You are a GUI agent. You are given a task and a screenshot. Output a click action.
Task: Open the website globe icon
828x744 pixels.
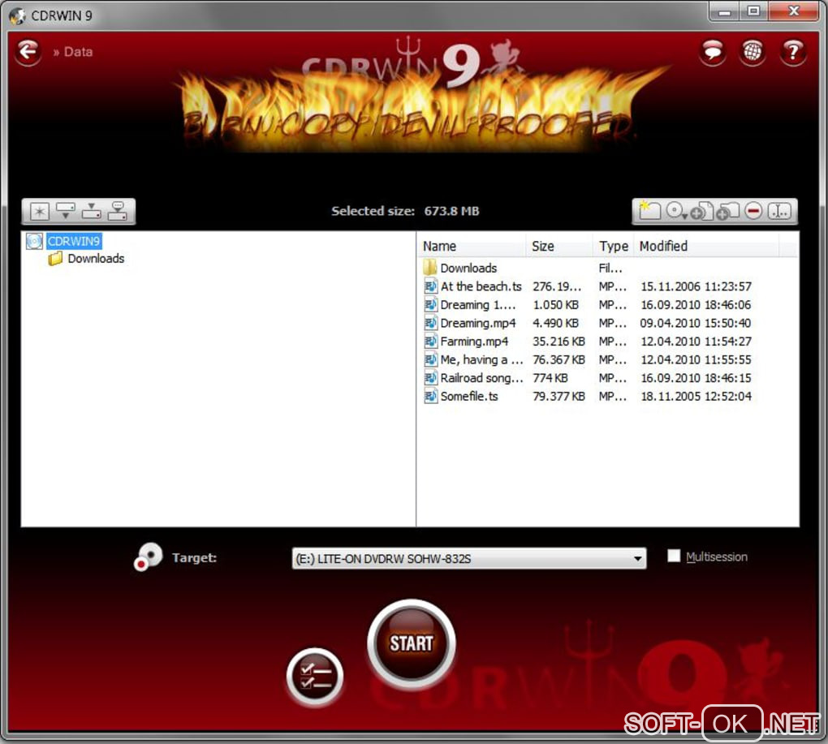pos(753,52)
